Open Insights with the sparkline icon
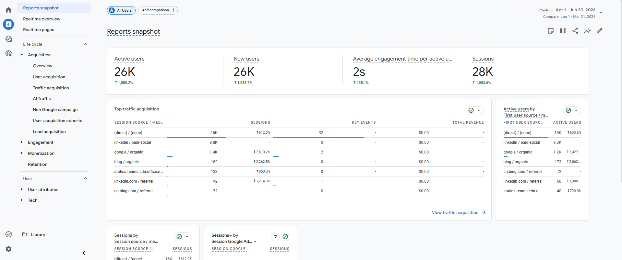This screenshot has width=622, height=260. tap(587, 31)
